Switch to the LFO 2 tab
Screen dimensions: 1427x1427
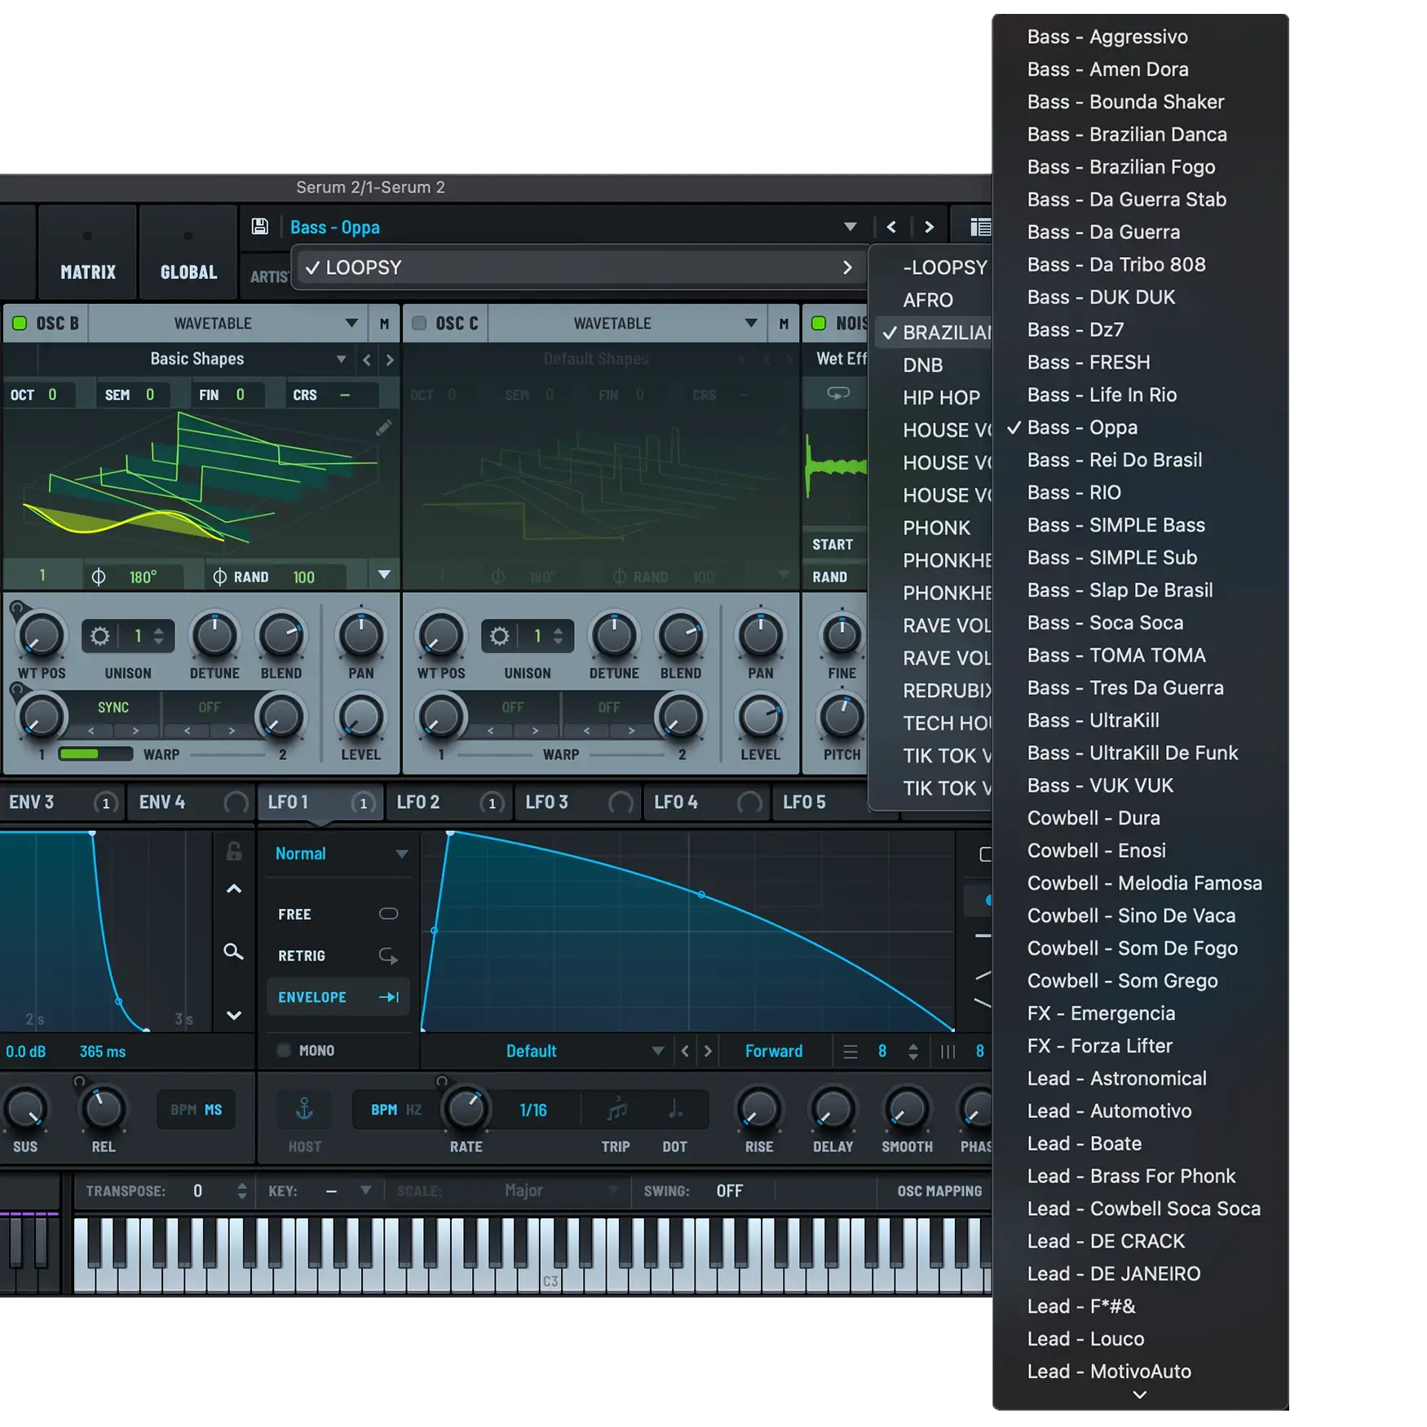[x=419, y=802]
